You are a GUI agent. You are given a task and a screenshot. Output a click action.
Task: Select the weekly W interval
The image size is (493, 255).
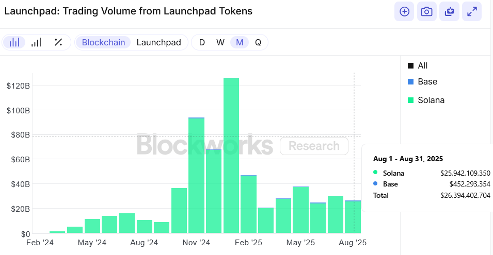pos(220,42)
